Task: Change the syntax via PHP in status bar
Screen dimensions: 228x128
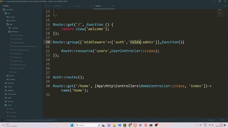Action: [x=222, y=120]
